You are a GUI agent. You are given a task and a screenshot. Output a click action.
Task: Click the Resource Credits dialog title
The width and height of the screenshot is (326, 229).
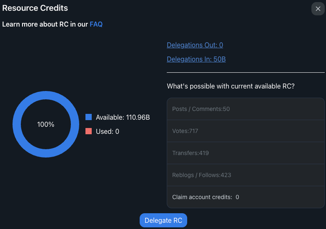coord(35,8)
